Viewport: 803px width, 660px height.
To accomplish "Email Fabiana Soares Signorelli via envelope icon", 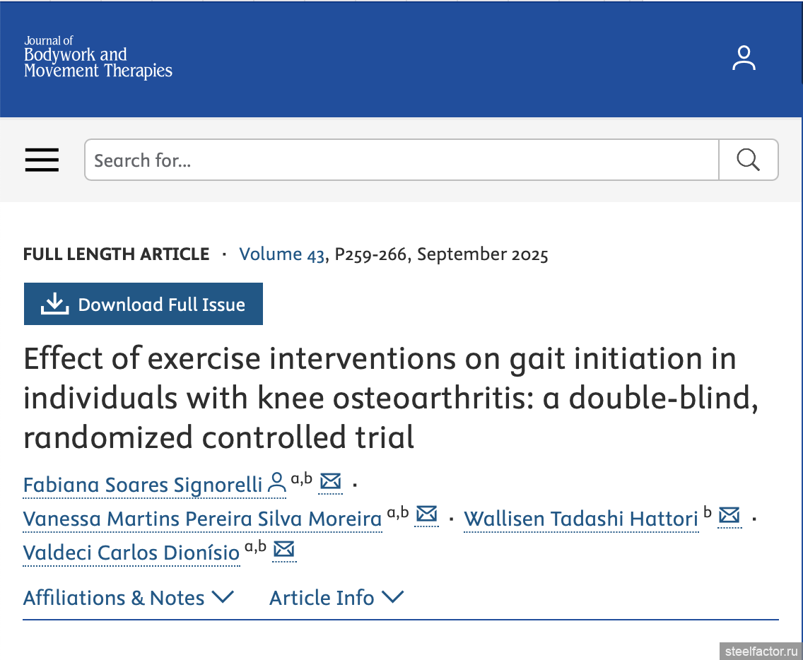I will [331, 482].
